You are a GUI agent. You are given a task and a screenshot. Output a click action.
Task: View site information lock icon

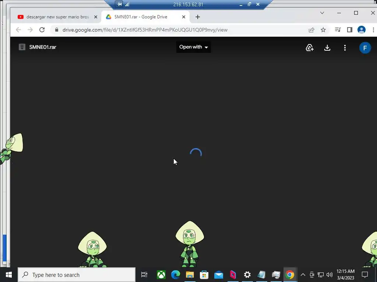coord(57,30)
